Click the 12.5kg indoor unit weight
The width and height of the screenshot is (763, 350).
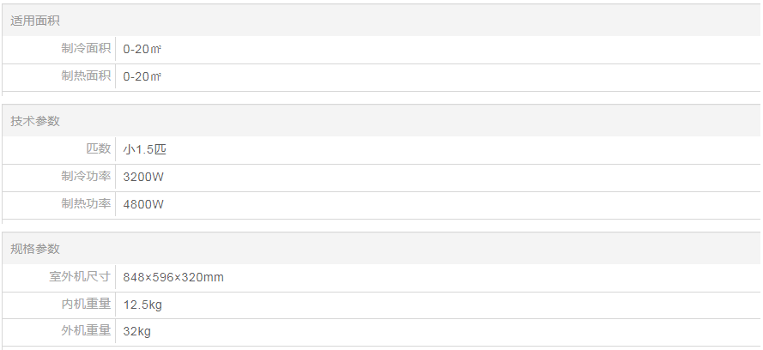pyautogui.click(x=143, y=305)
